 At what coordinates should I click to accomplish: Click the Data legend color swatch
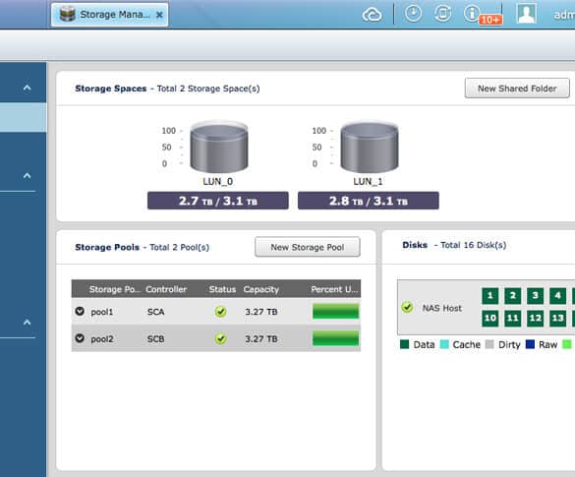405,344
